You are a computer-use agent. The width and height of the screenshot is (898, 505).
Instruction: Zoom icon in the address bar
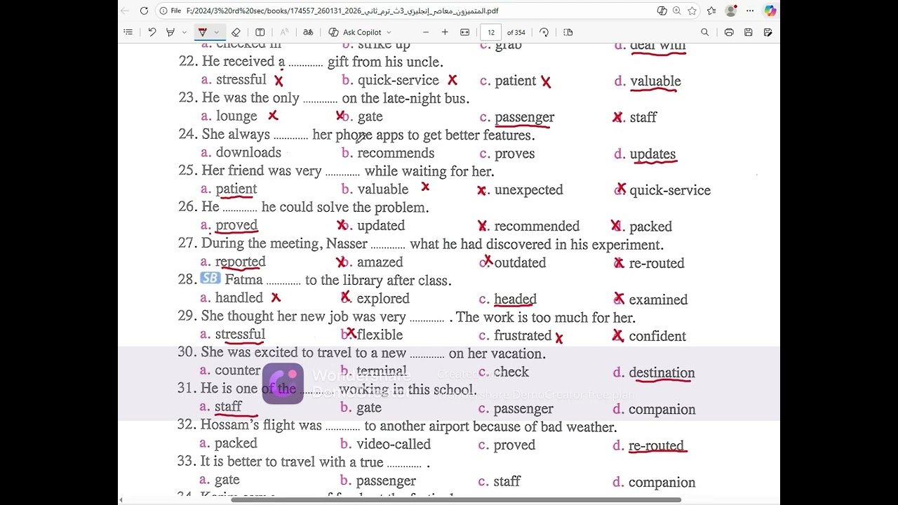tap(677, 11)
